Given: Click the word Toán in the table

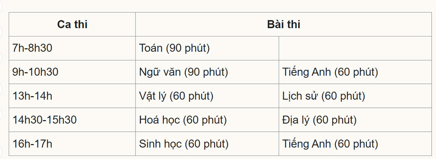Looking at the screenshot, I should click(x=151, y=48).
